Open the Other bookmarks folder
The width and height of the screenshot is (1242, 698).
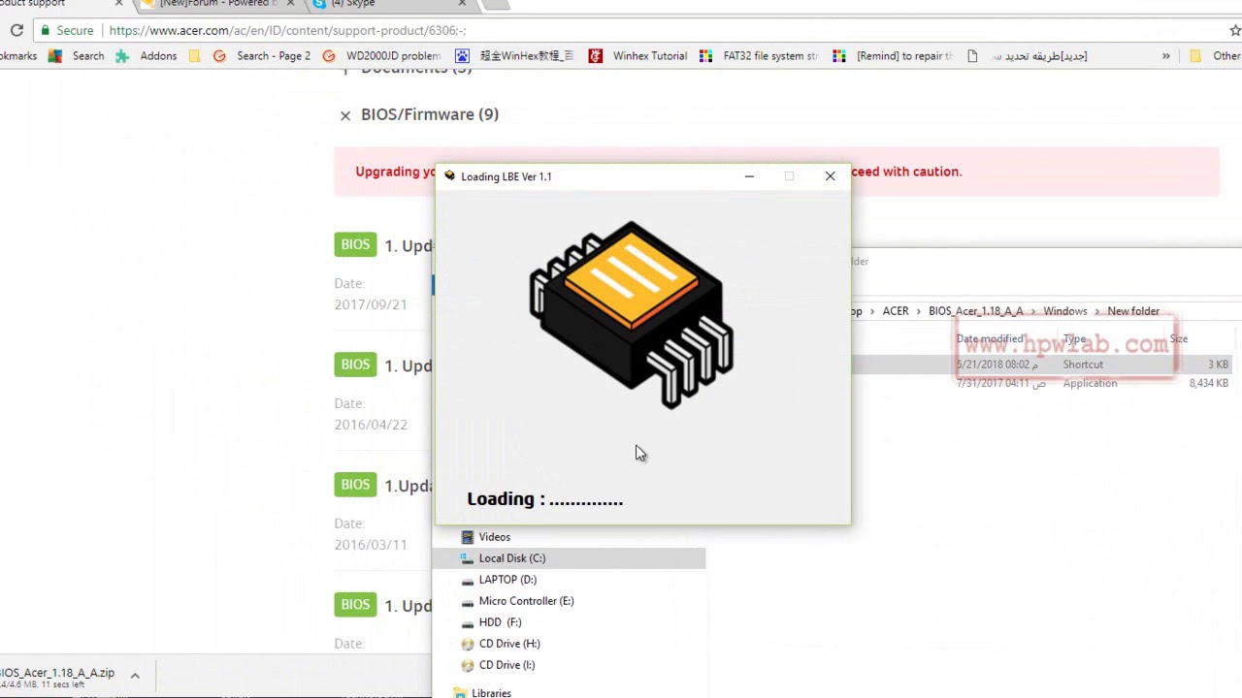pos(1215,56)
